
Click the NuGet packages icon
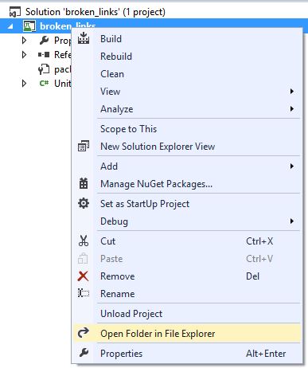(x=84, y=183)
